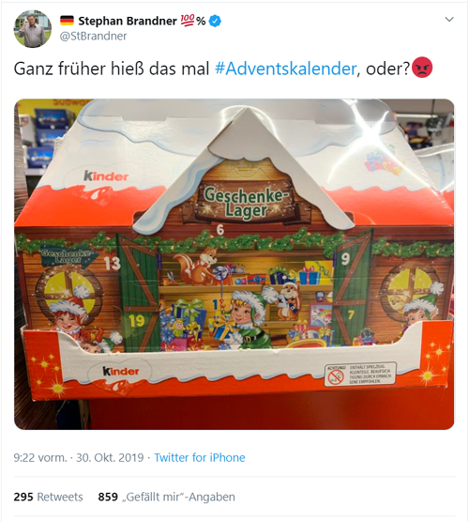The height and width of the screenshot is (522, 469).
Task: Click the German flag emoji icon
Action: pos(67,21)
